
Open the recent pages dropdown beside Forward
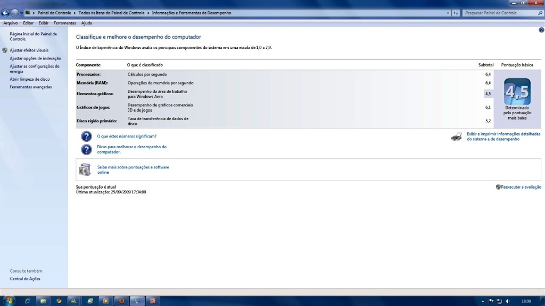[21, 13]
